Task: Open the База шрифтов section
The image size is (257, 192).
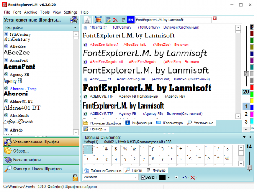Action: pyautogui.click(x=41, y=160)
